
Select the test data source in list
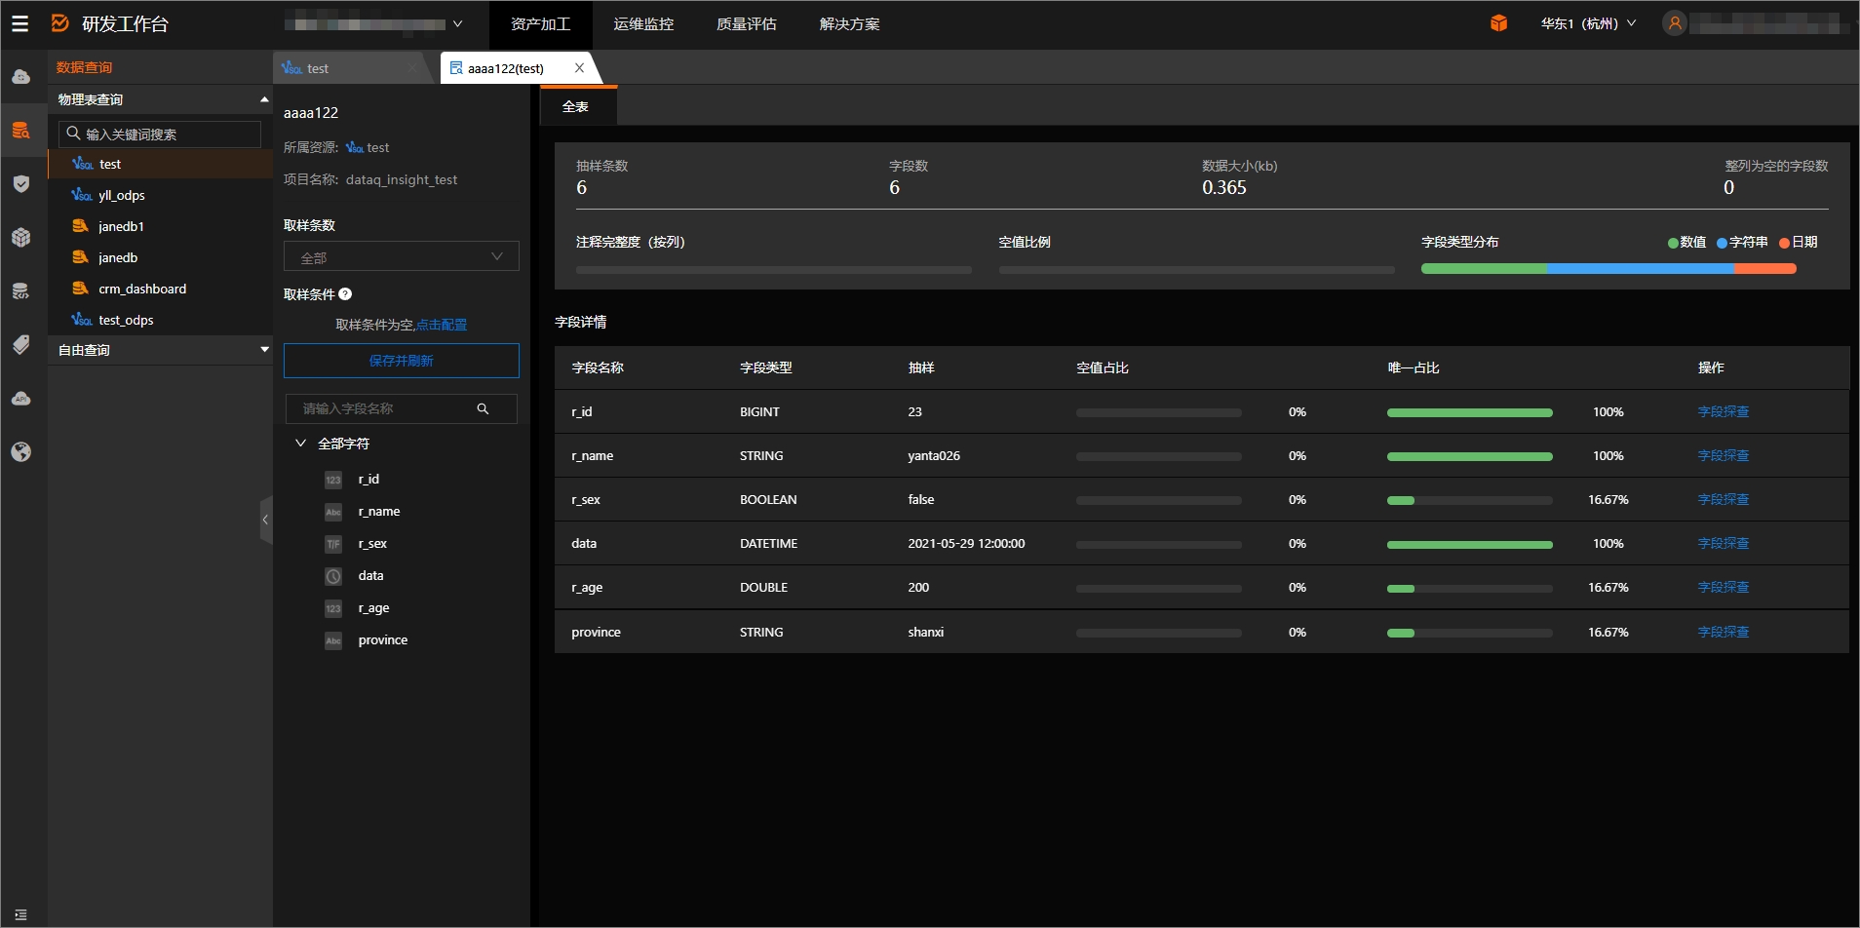click(161, 165)
